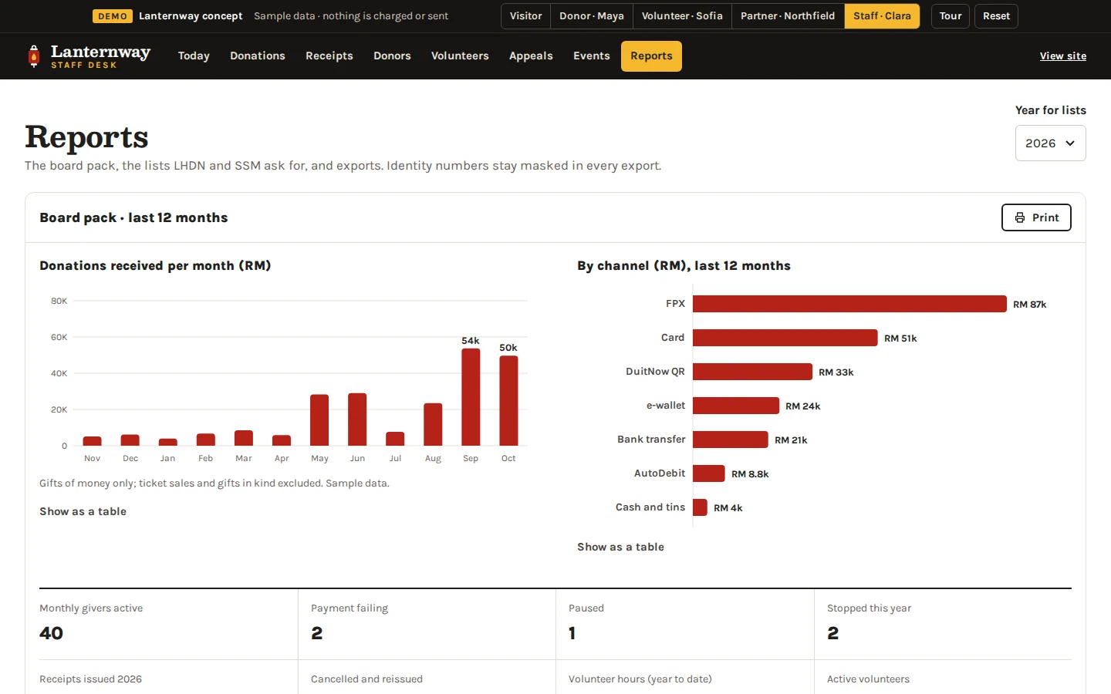1111x694 pixels.
Task: Click the May donations bar
Action: click(x=319, y=420)
